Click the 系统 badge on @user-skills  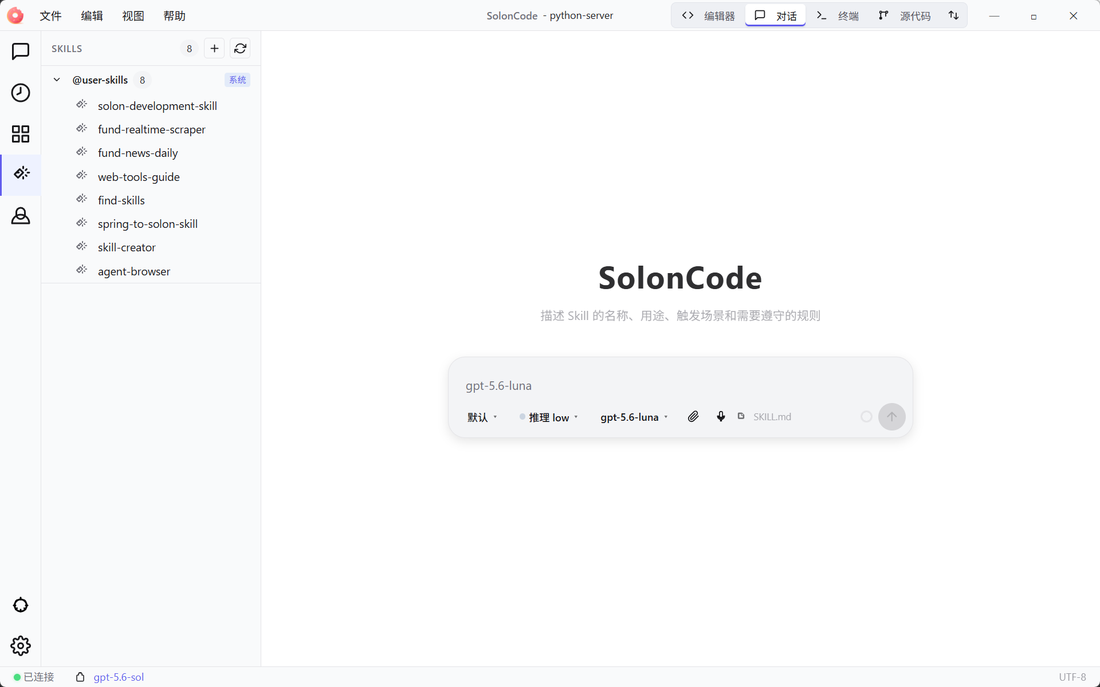(x=237, y=80)
